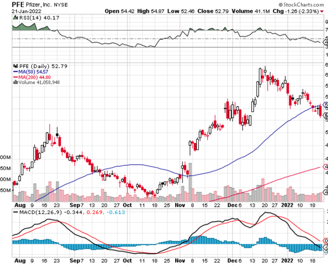The width and height of the screenshot is (328, 265).
Task: Click the date 21-Jan-2022
Action: (26, 11)
